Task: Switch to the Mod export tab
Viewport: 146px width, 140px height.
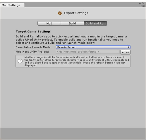Action: tap(49, 23)
